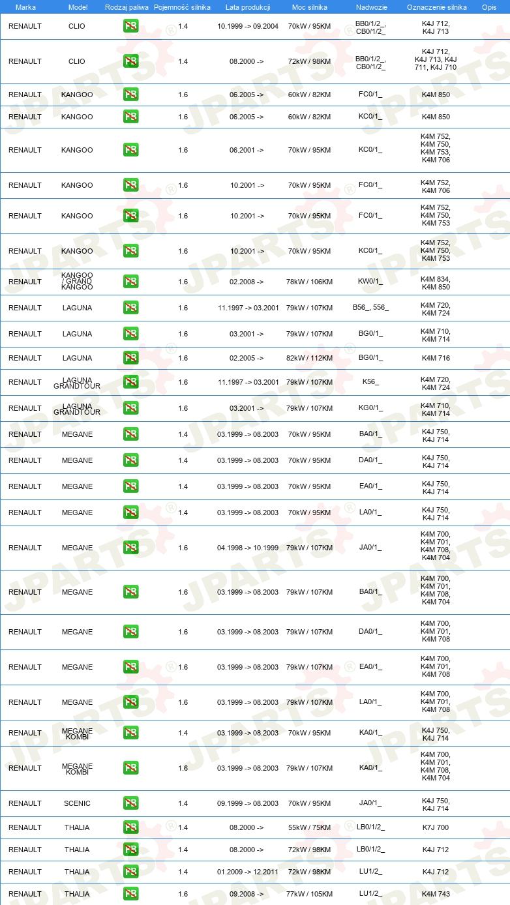Click the Nadwozie column header
This screenshot has height=905, width=510.
pos(371,7)
